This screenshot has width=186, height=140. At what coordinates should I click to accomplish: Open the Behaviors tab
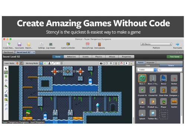pos(71,57)
